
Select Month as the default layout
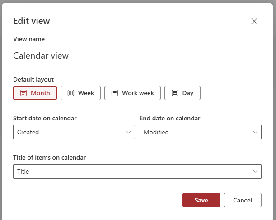35,93
